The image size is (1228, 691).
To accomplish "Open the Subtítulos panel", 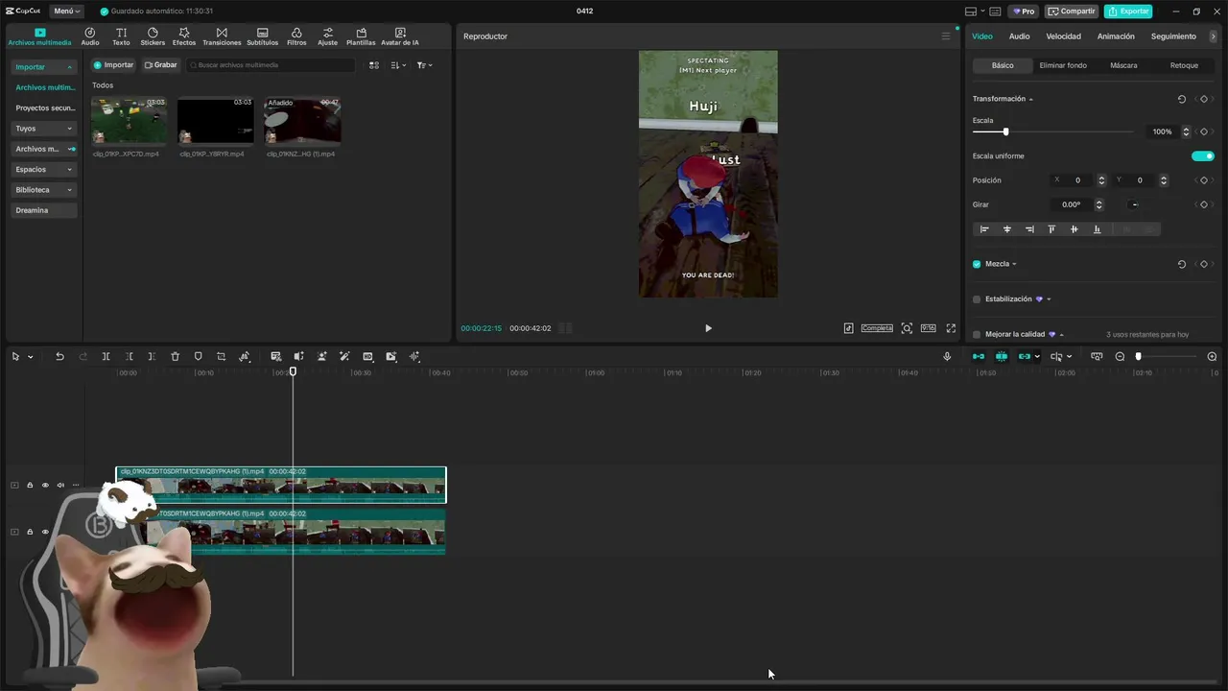I will 262,36.
